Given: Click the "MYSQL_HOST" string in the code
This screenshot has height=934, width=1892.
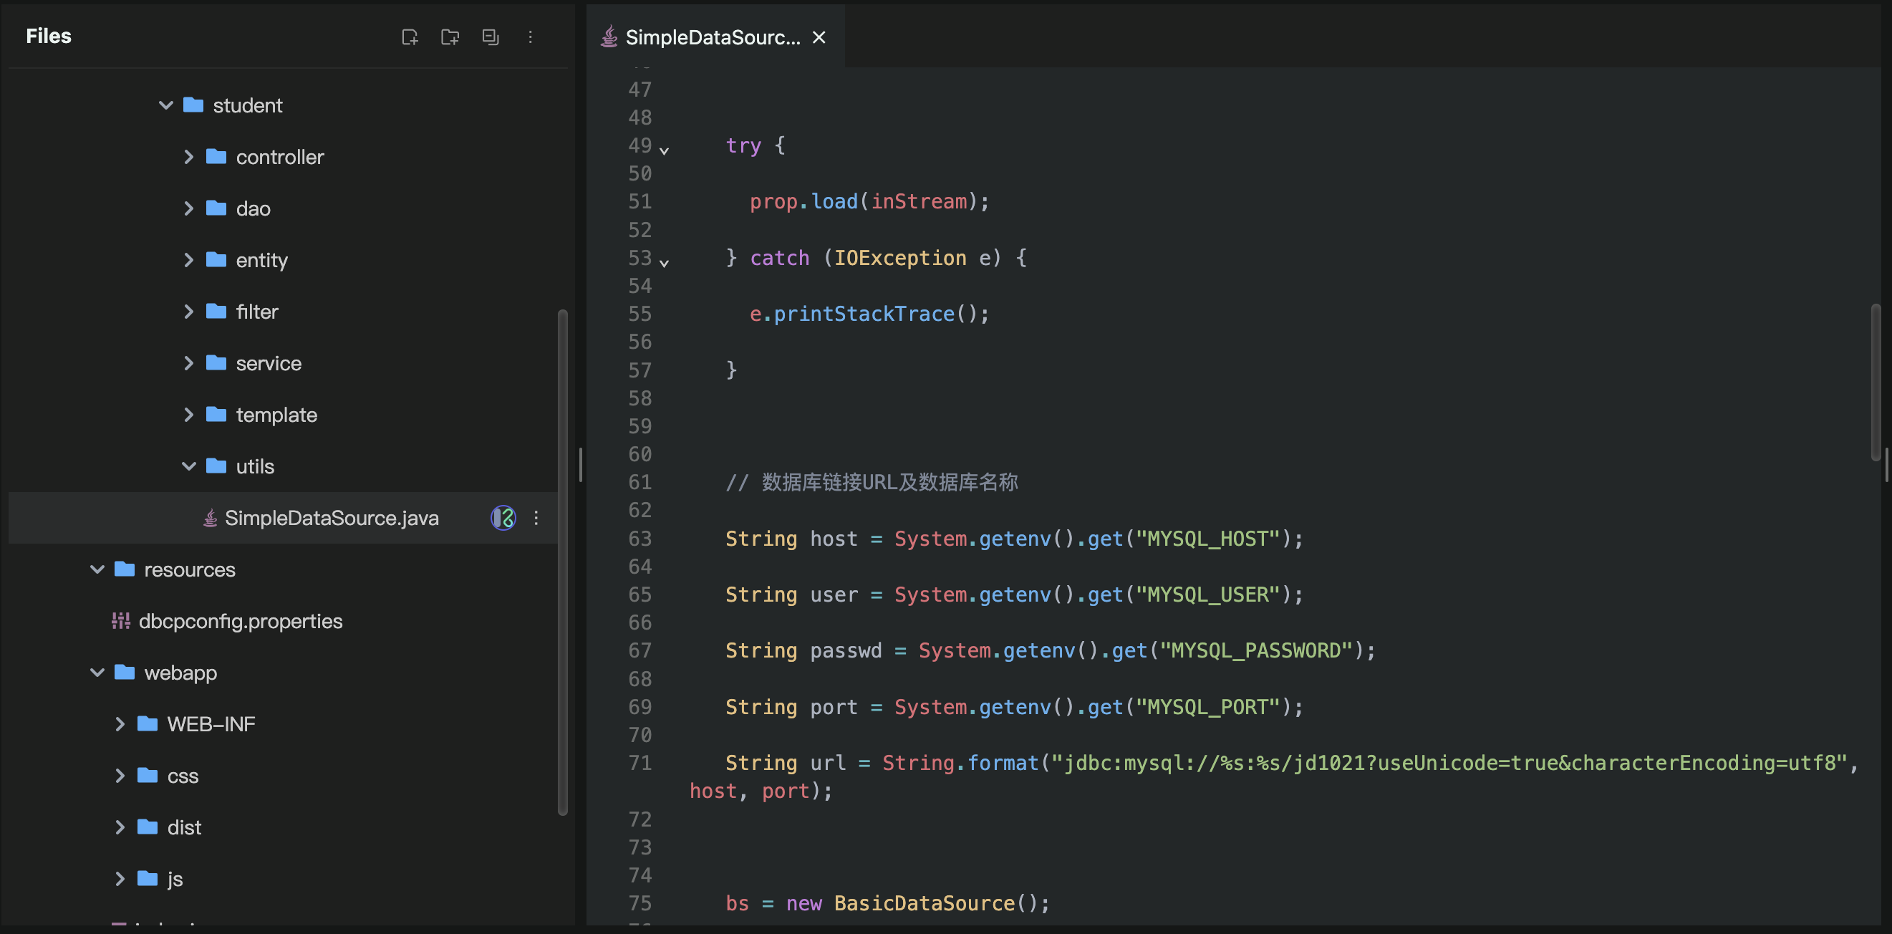Looking at the screenshot, I should coord(1208,539).
